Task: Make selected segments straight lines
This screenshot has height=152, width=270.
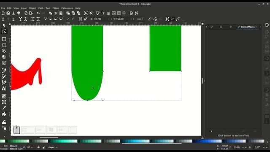Action: click(68, 19)
